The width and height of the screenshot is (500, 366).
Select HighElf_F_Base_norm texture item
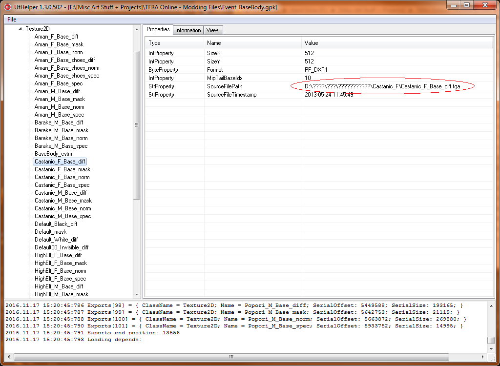(x=60, y=271)
